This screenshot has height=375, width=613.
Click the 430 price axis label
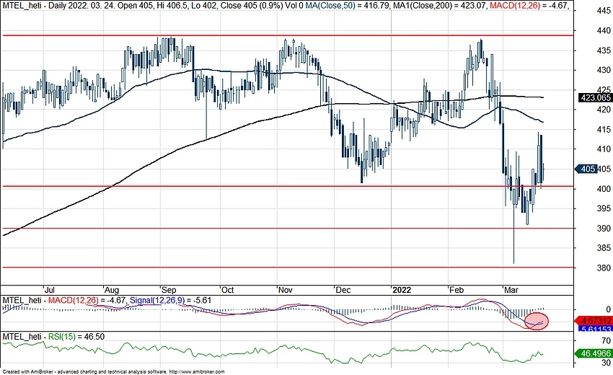tap(604, 70)
